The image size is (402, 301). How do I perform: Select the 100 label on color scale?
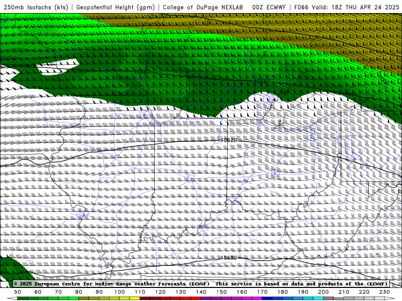[120, 292]
